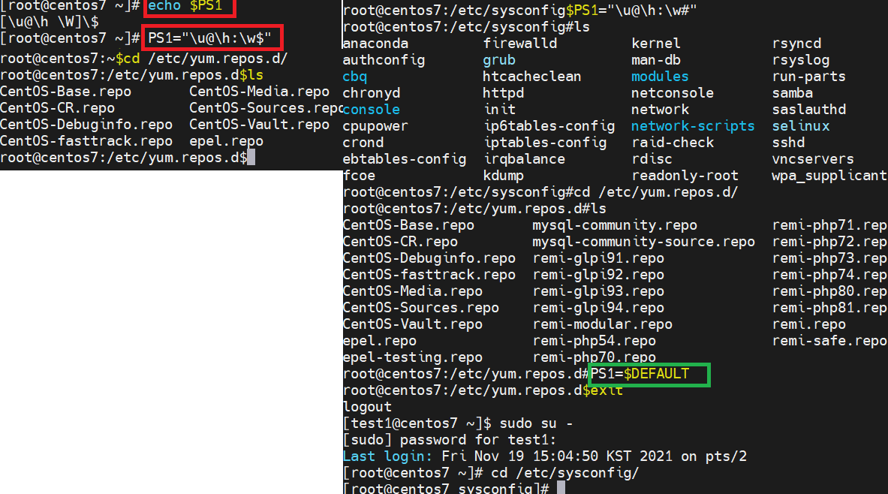Click the 'vncservers' entry
Viewport: 888px width, 494px height.
pyautogui.click(x=813, y=158)
